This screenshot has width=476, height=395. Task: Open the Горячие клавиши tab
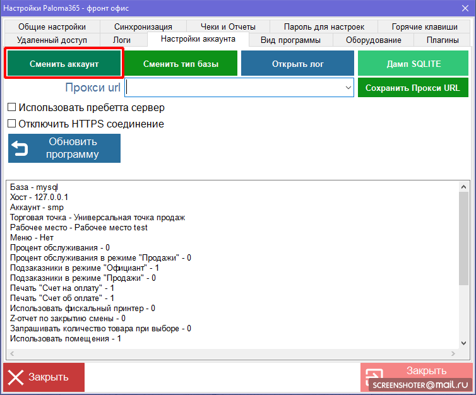(424, 27)
